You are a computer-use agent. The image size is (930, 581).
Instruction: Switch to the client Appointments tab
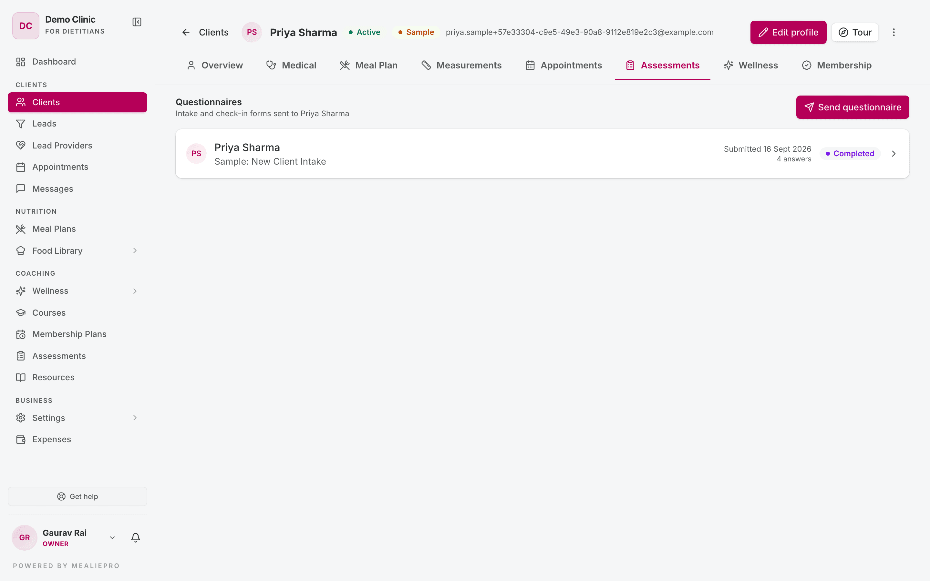pyautogui.click(x=564, y=65)
